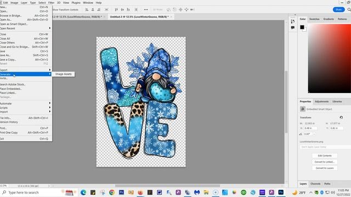
Task: Click Search Adobe Stock... entry
Action: pyautogui.click(x=26, y=84)
